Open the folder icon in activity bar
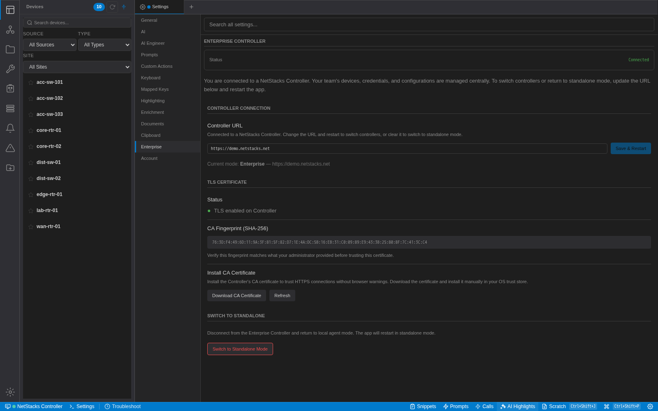The width and height of the screenshot is (658, 411). coord(10,49)
